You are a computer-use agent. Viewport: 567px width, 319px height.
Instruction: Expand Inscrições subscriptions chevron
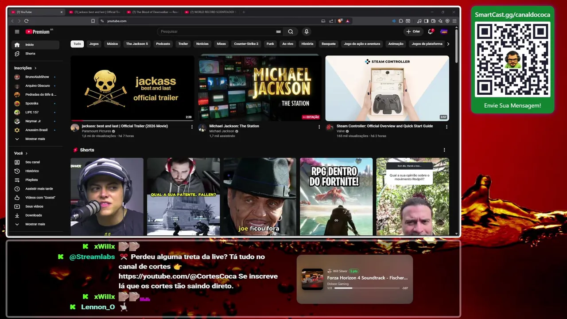tap(35, 68)
